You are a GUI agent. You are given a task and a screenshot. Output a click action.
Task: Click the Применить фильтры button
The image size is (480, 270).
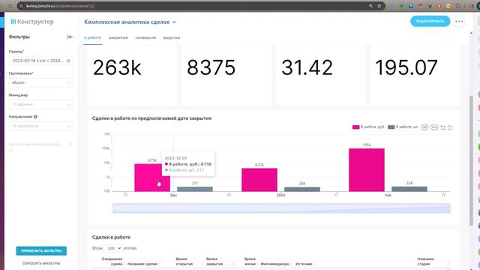[x=41, y=250]
